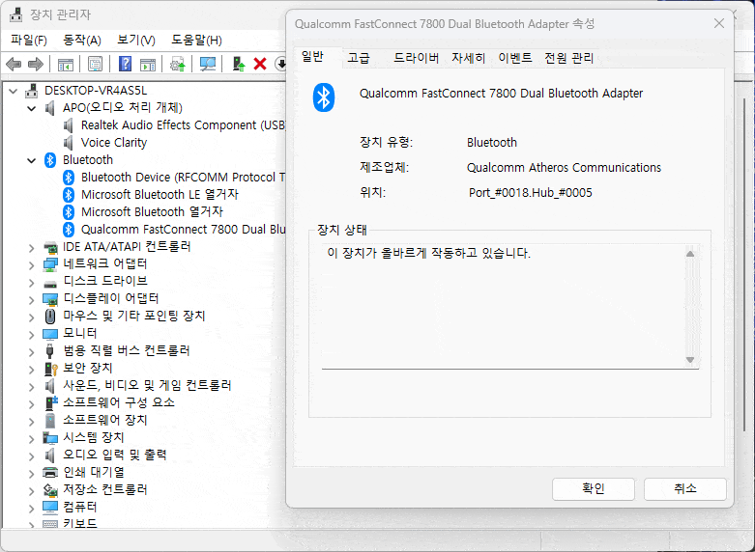This screenshot has width=755, height=552.
Task: Click the red X uninstall device icon
Action: pyautogui.click(x=259, y=64)
